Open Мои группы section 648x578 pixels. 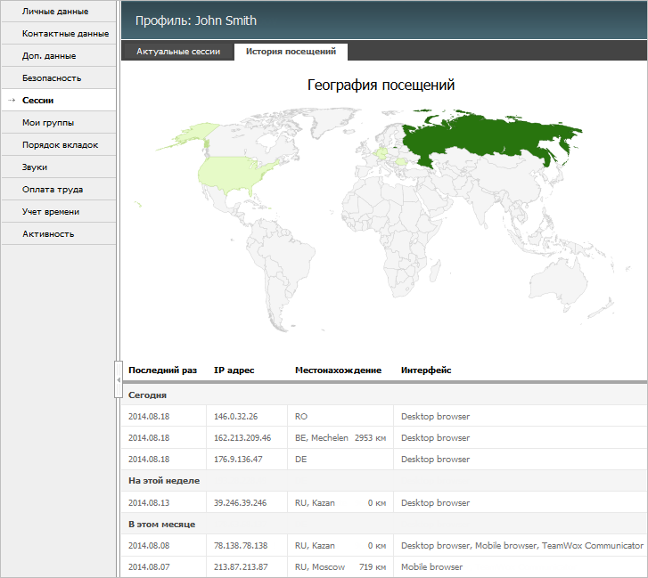59,123
